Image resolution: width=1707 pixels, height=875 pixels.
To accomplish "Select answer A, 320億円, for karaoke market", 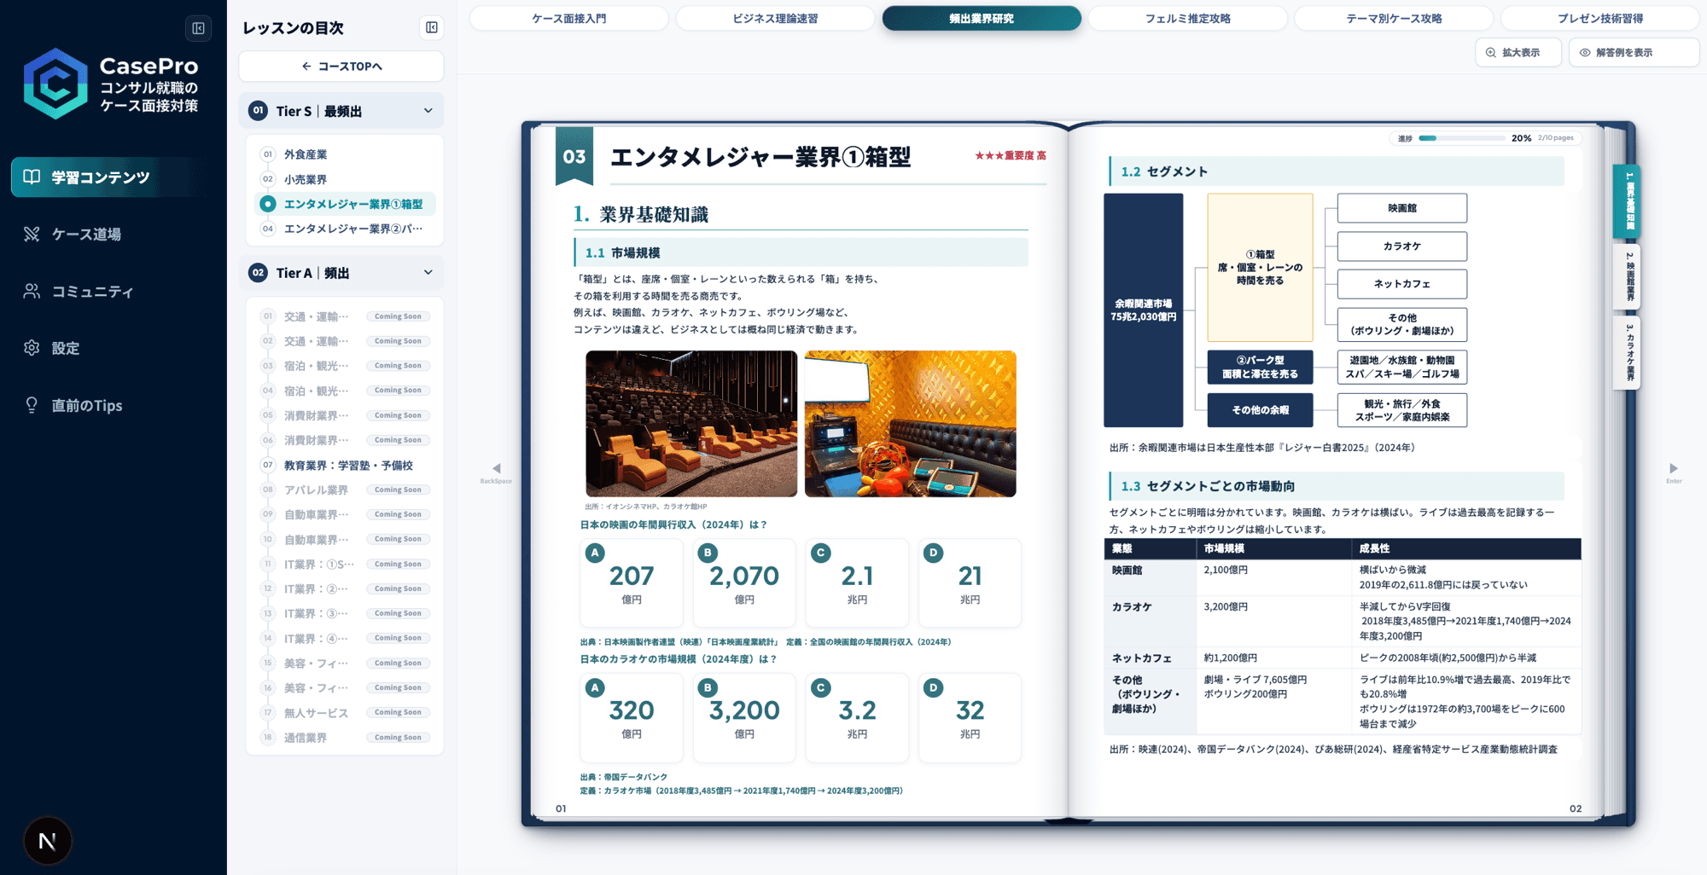I will pyautogui.click(x=632, y=717).
